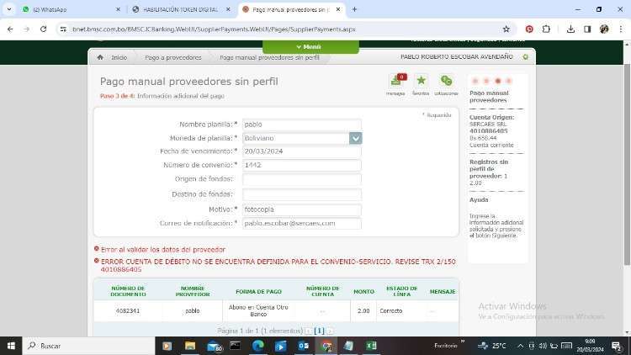Image resolution: width=631 pixels, height=355 pixels.
Task: Click the Origen de fondos field
Action: (x=301, y=179)
